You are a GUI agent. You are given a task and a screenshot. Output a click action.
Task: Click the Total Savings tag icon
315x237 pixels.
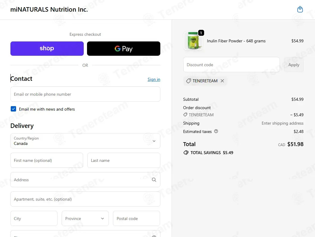pyautogui.click(x=186, y=153)
